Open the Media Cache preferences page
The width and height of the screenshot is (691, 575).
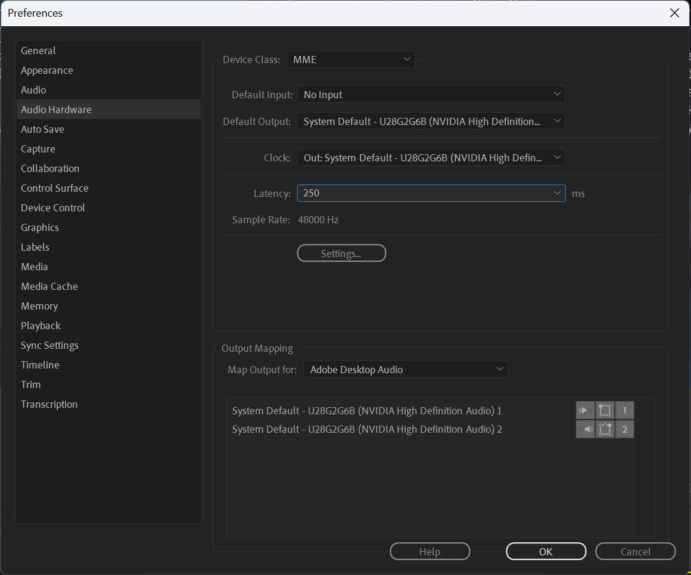(x=49, y=286)
